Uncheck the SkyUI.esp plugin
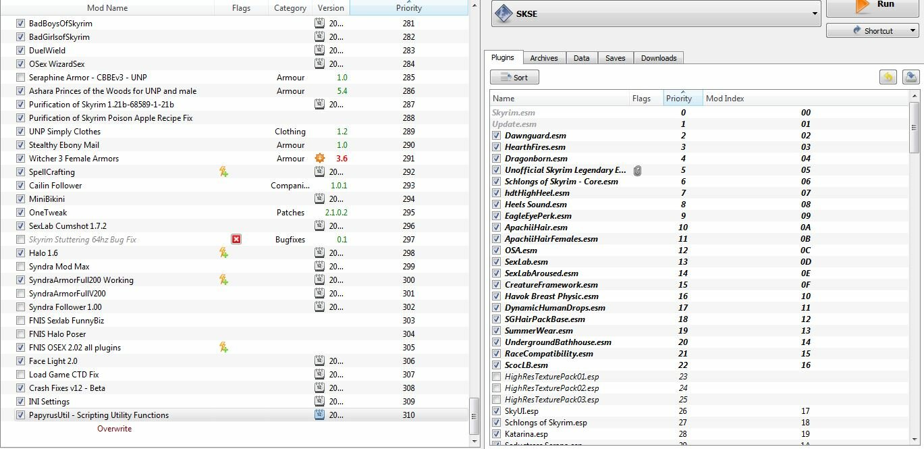 [x=497, y=411]
